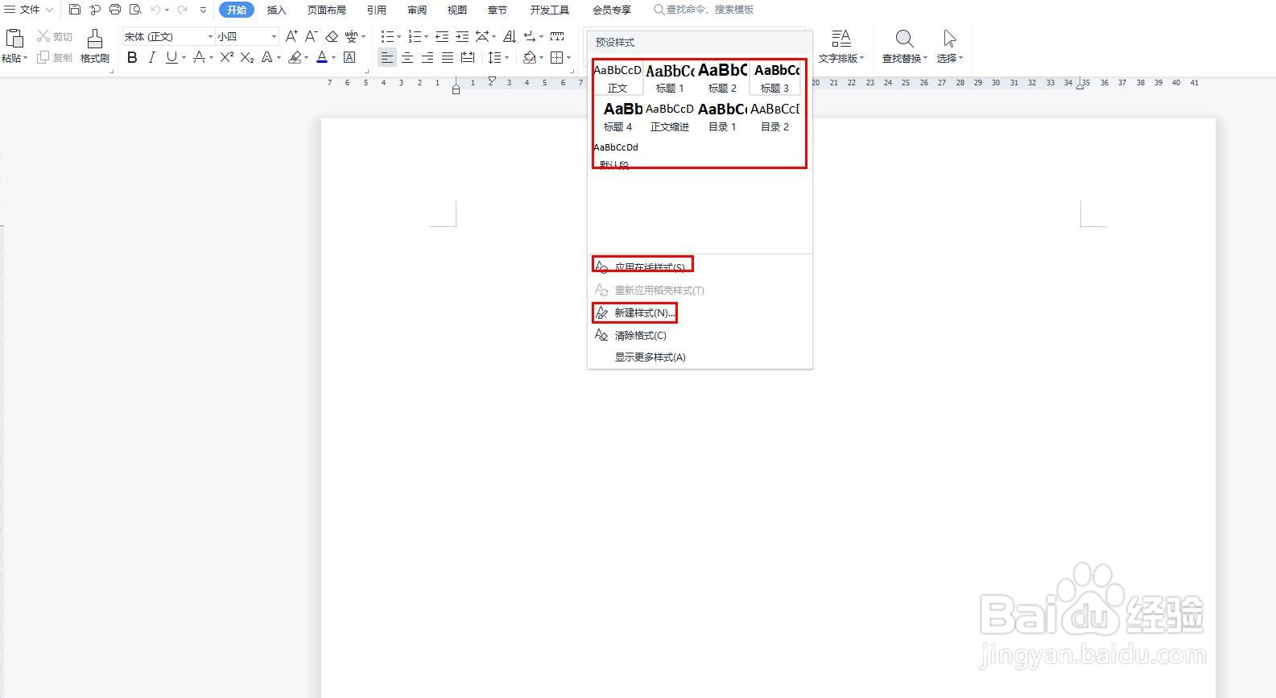The width and height of the screenshot is (1276, 698).
Task: Expand the borders dropdown arrow
Action: [x=568, y=57]
